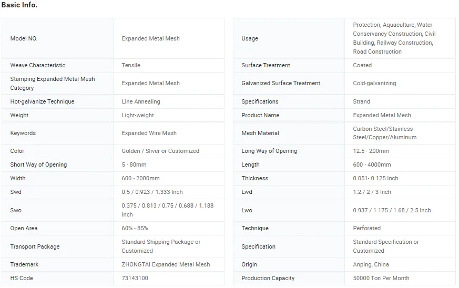Select the Width value 600 - 2000mm
Viewport: 459px width, 288px height.
point(140,178)
